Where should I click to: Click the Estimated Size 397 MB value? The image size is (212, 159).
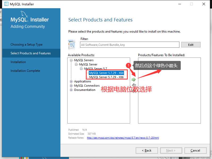[92, 134]
